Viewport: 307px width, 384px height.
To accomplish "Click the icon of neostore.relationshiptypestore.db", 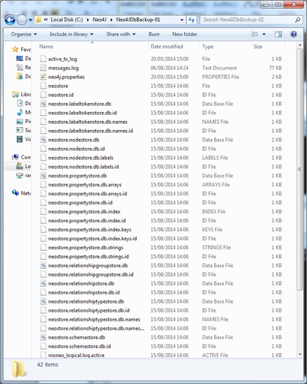I will pyautogui.click(x=43, y=301).
